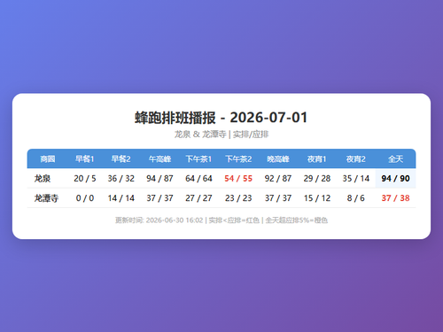
Task: Select the 下午茶2 column header
Action: coord(238,159)
